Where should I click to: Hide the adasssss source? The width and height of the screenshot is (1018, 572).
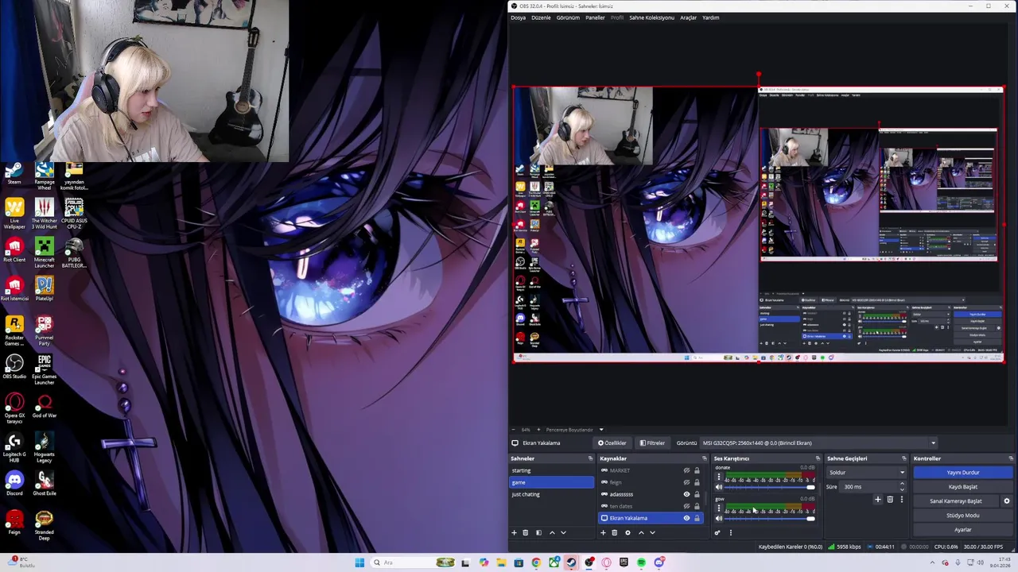686,494
